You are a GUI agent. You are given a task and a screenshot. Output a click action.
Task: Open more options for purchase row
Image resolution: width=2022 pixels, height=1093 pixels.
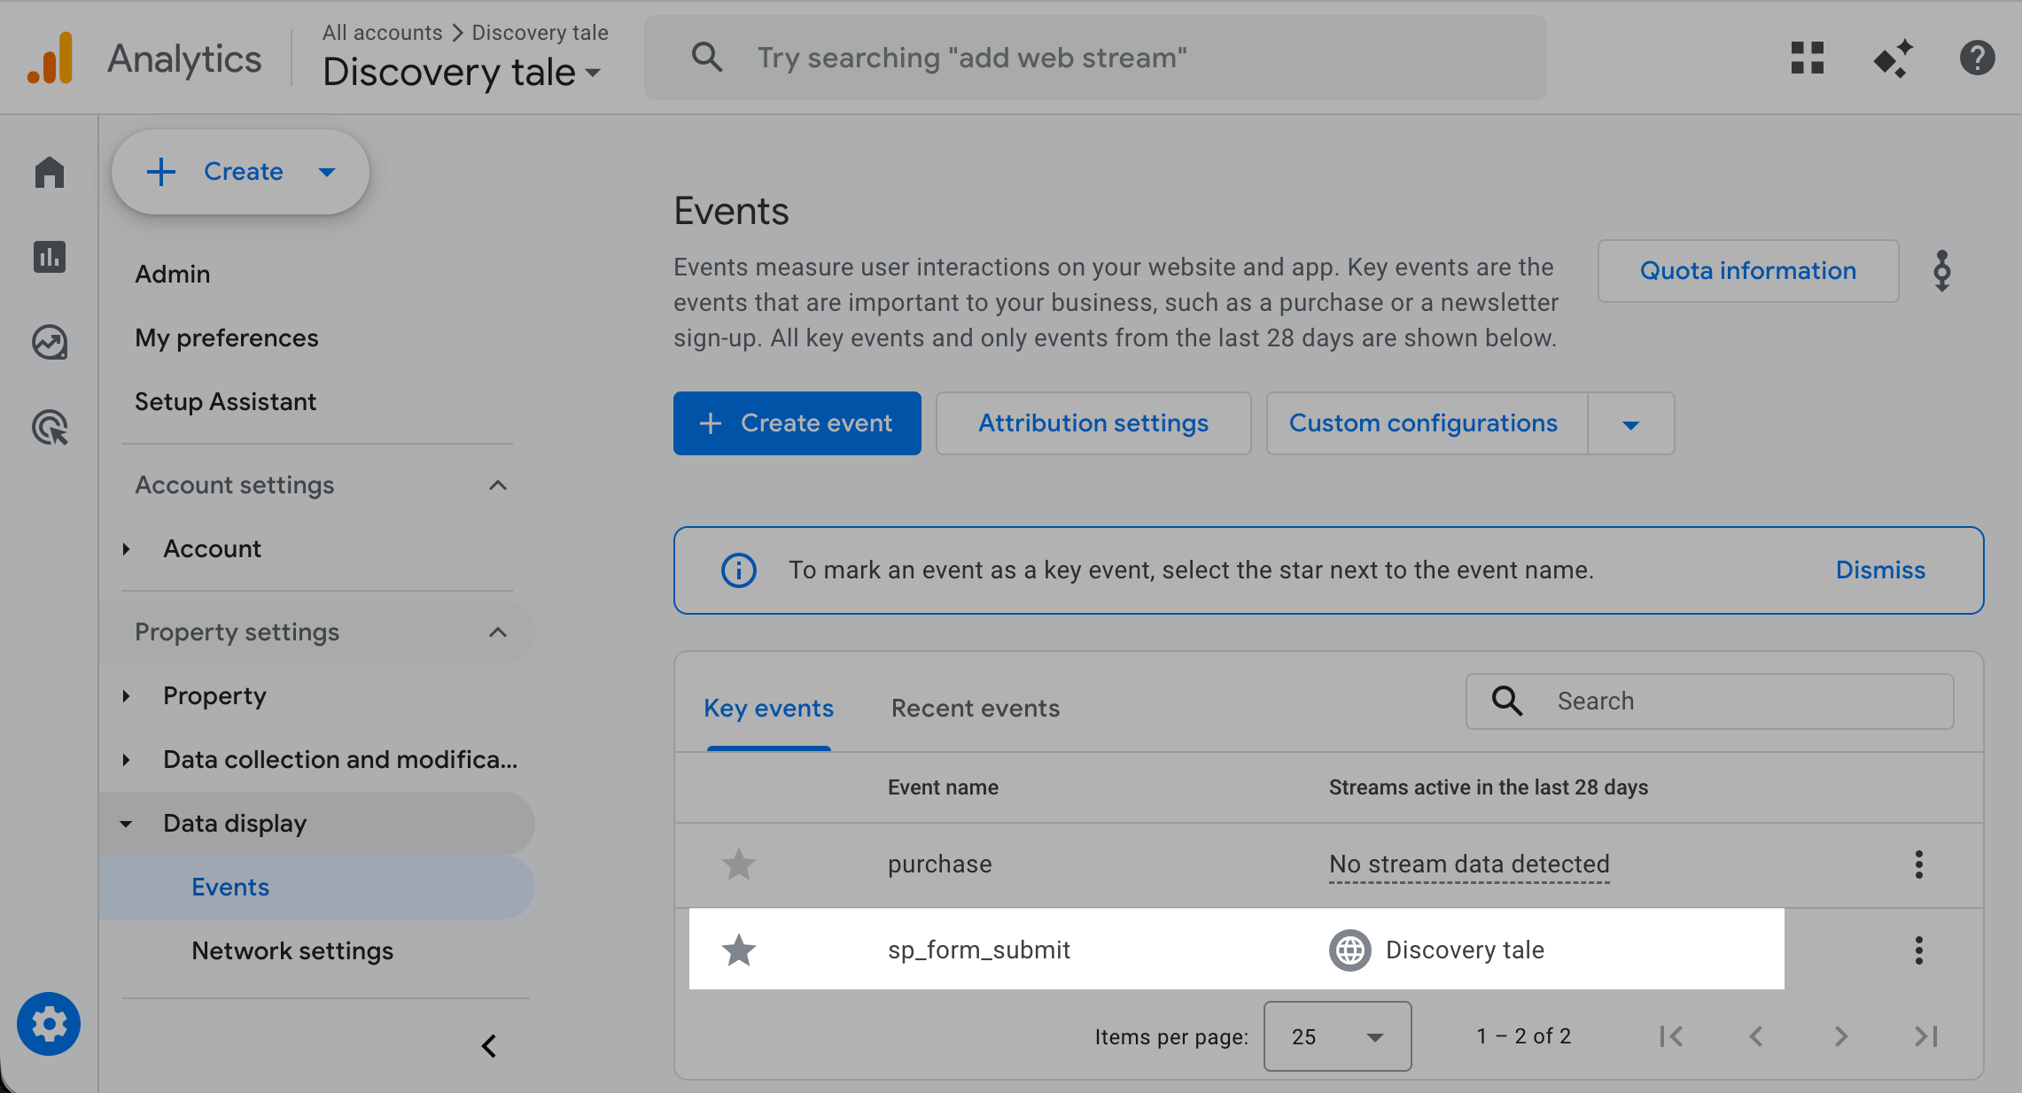tap(1918, 864)
